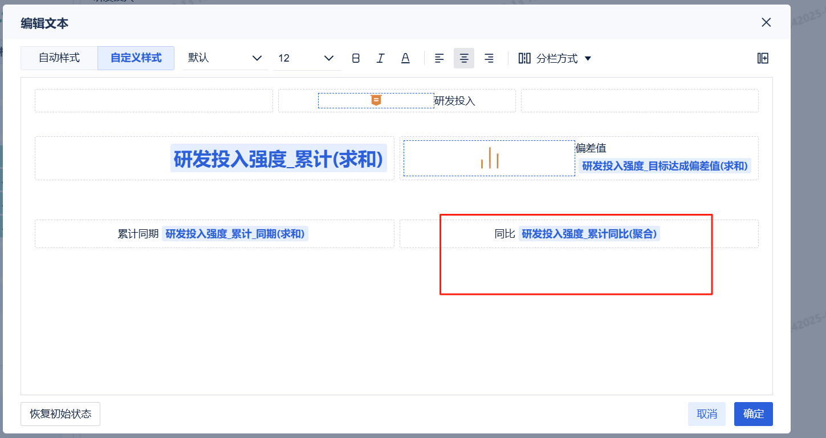Switch to 自定义样式 mode
This screenshot has height=438, width=826.
click(136, 58)
